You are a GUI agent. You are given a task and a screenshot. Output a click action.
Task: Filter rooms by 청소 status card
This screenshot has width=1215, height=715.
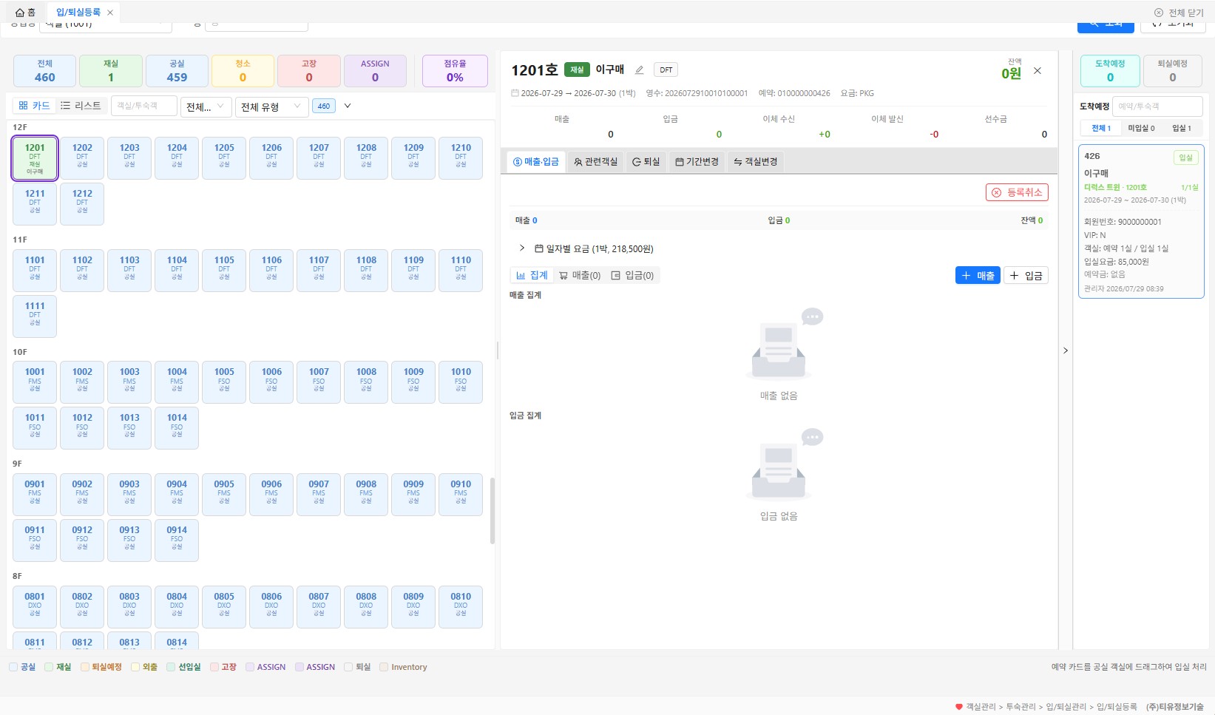[x=243, y=71]
